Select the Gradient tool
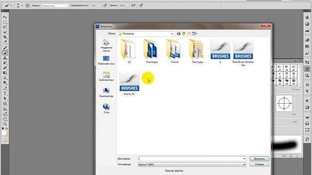 [x=5, y=73]
